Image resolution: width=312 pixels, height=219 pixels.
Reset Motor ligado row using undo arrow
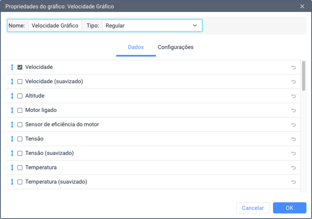(x=294, y=110)
